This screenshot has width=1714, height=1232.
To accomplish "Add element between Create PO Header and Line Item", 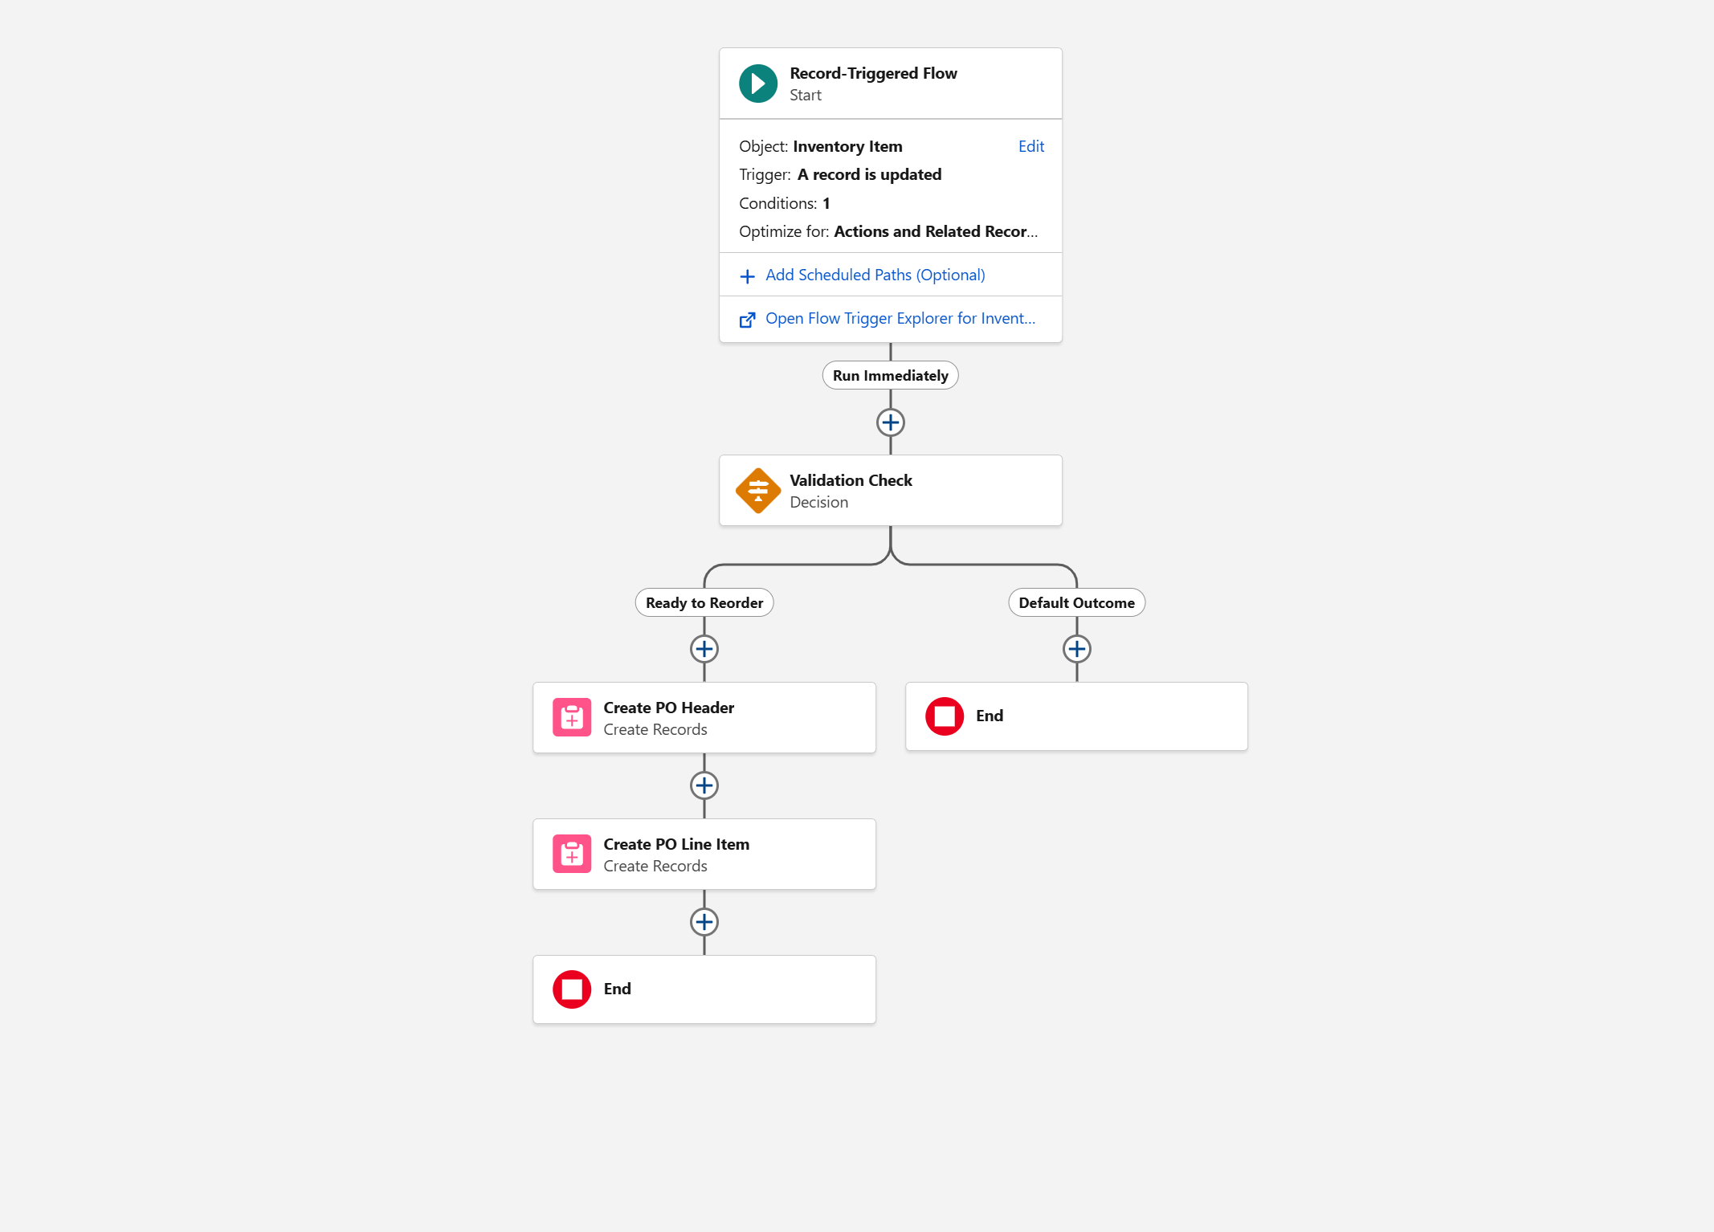I will point(704,785).
